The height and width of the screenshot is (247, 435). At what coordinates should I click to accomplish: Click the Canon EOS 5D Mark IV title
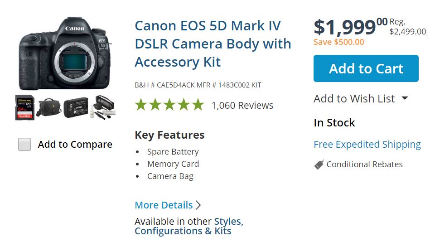[213, 44]
